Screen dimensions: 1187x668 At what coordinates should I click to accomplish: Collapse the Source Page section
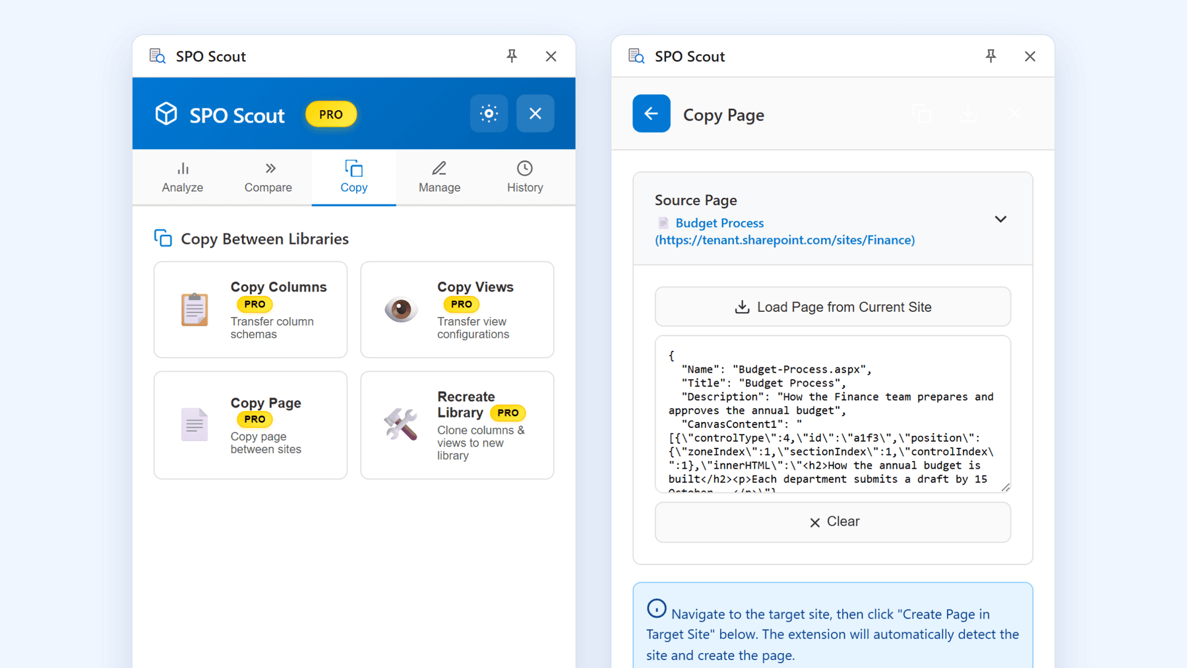pos(1000,219)
